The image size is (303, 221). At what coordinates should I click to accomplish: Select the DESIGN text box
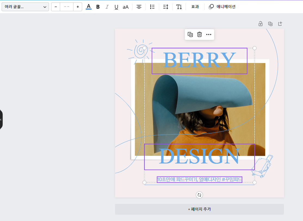(x=199, y=157)
